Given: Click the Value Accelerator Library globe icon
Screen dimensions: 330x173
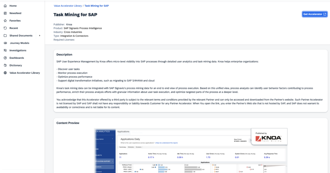Looking at the screenshot, I should pos(5,73).
